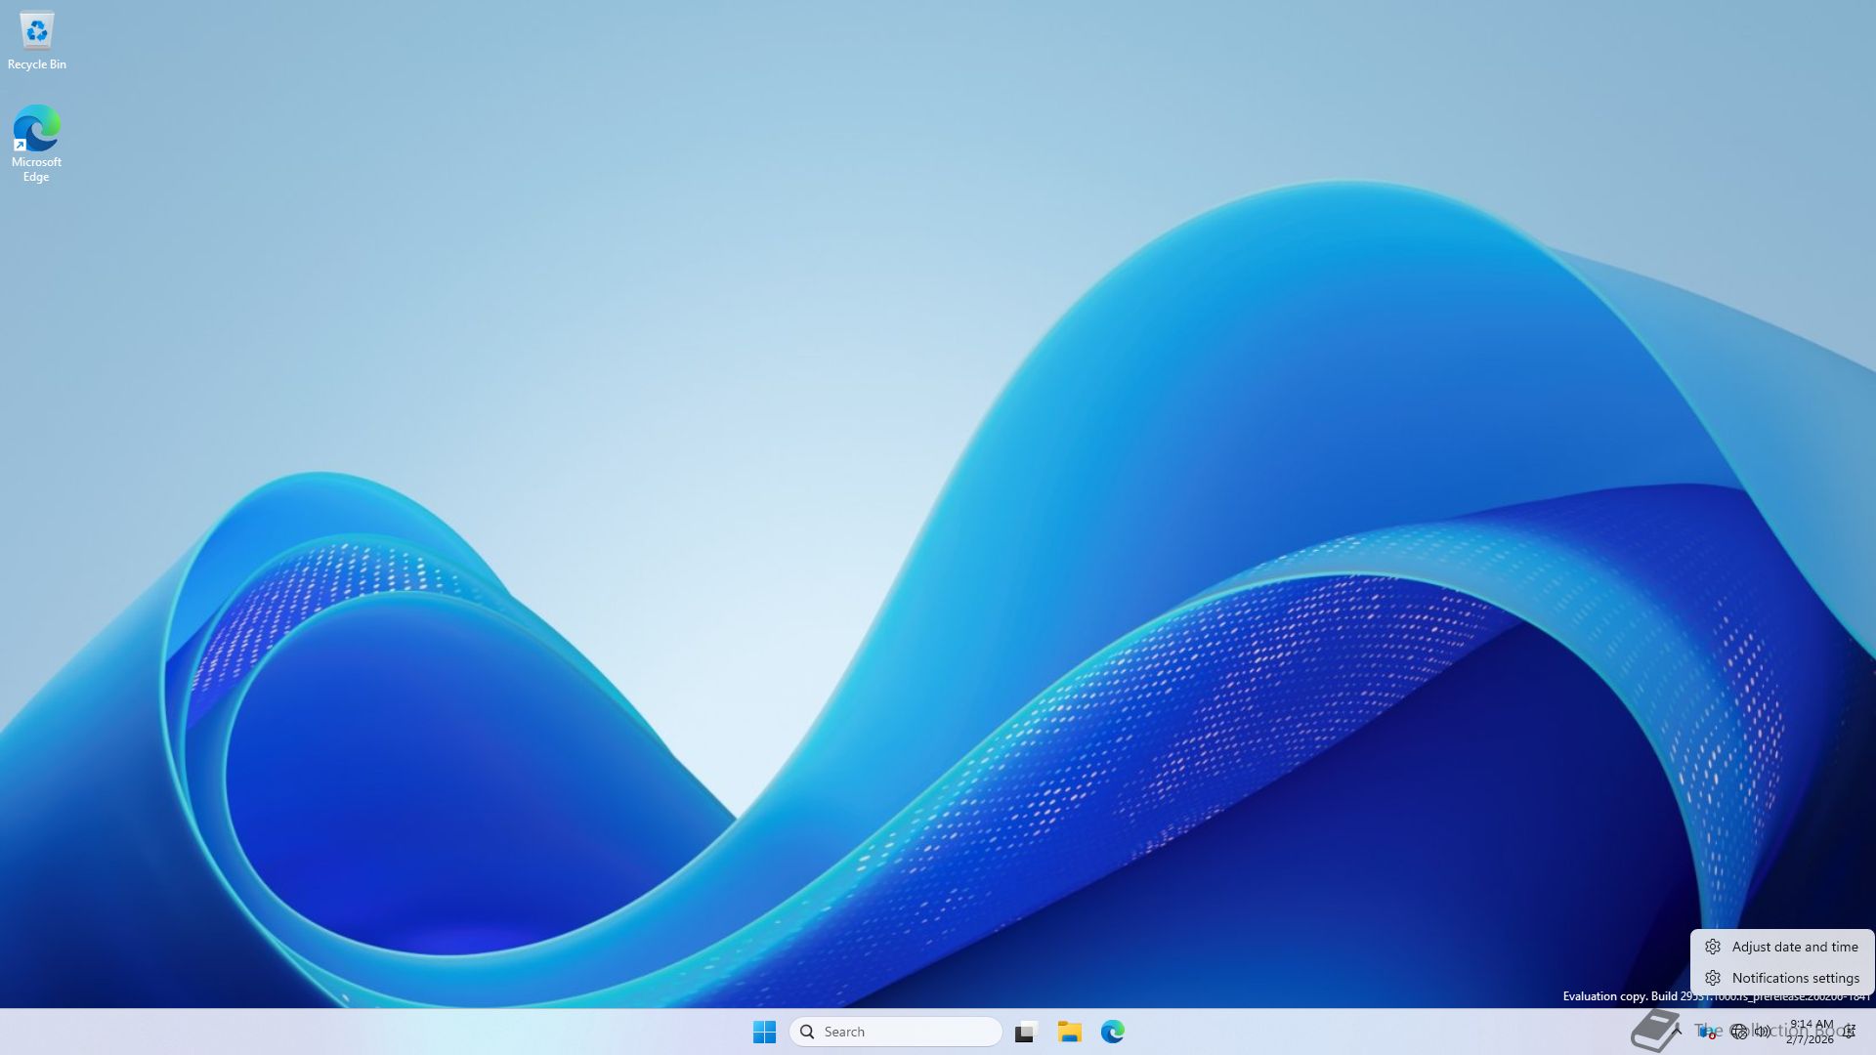Viewport: 1876px width, 1055px height.
Task: Choose Adjust date and time
Action: click(1794, 947)
